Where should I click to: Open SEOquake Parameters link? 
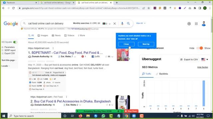click(x=9, y=47)
